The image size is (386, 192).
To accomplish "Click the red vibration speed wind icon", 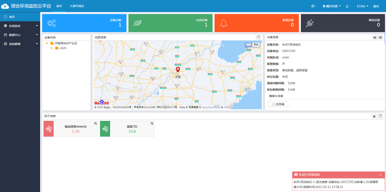I will (x=49, y=128).
